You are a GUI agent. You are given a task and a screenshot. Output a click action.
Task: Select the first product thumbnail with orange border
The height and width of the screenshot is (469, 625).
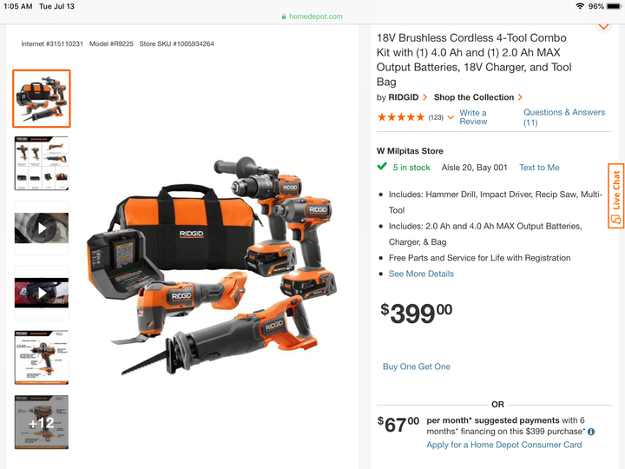click(x=42, y=98)
